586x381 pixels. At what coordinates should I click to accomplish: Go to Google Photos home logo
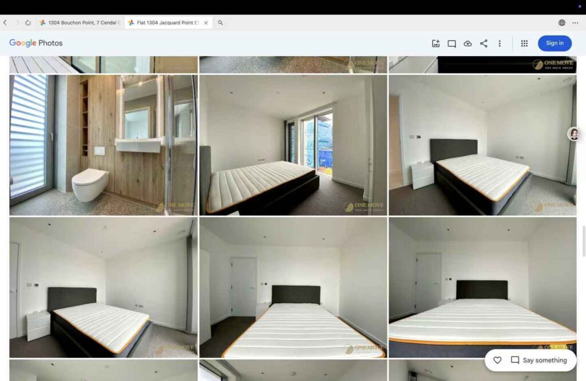(36, 43)
